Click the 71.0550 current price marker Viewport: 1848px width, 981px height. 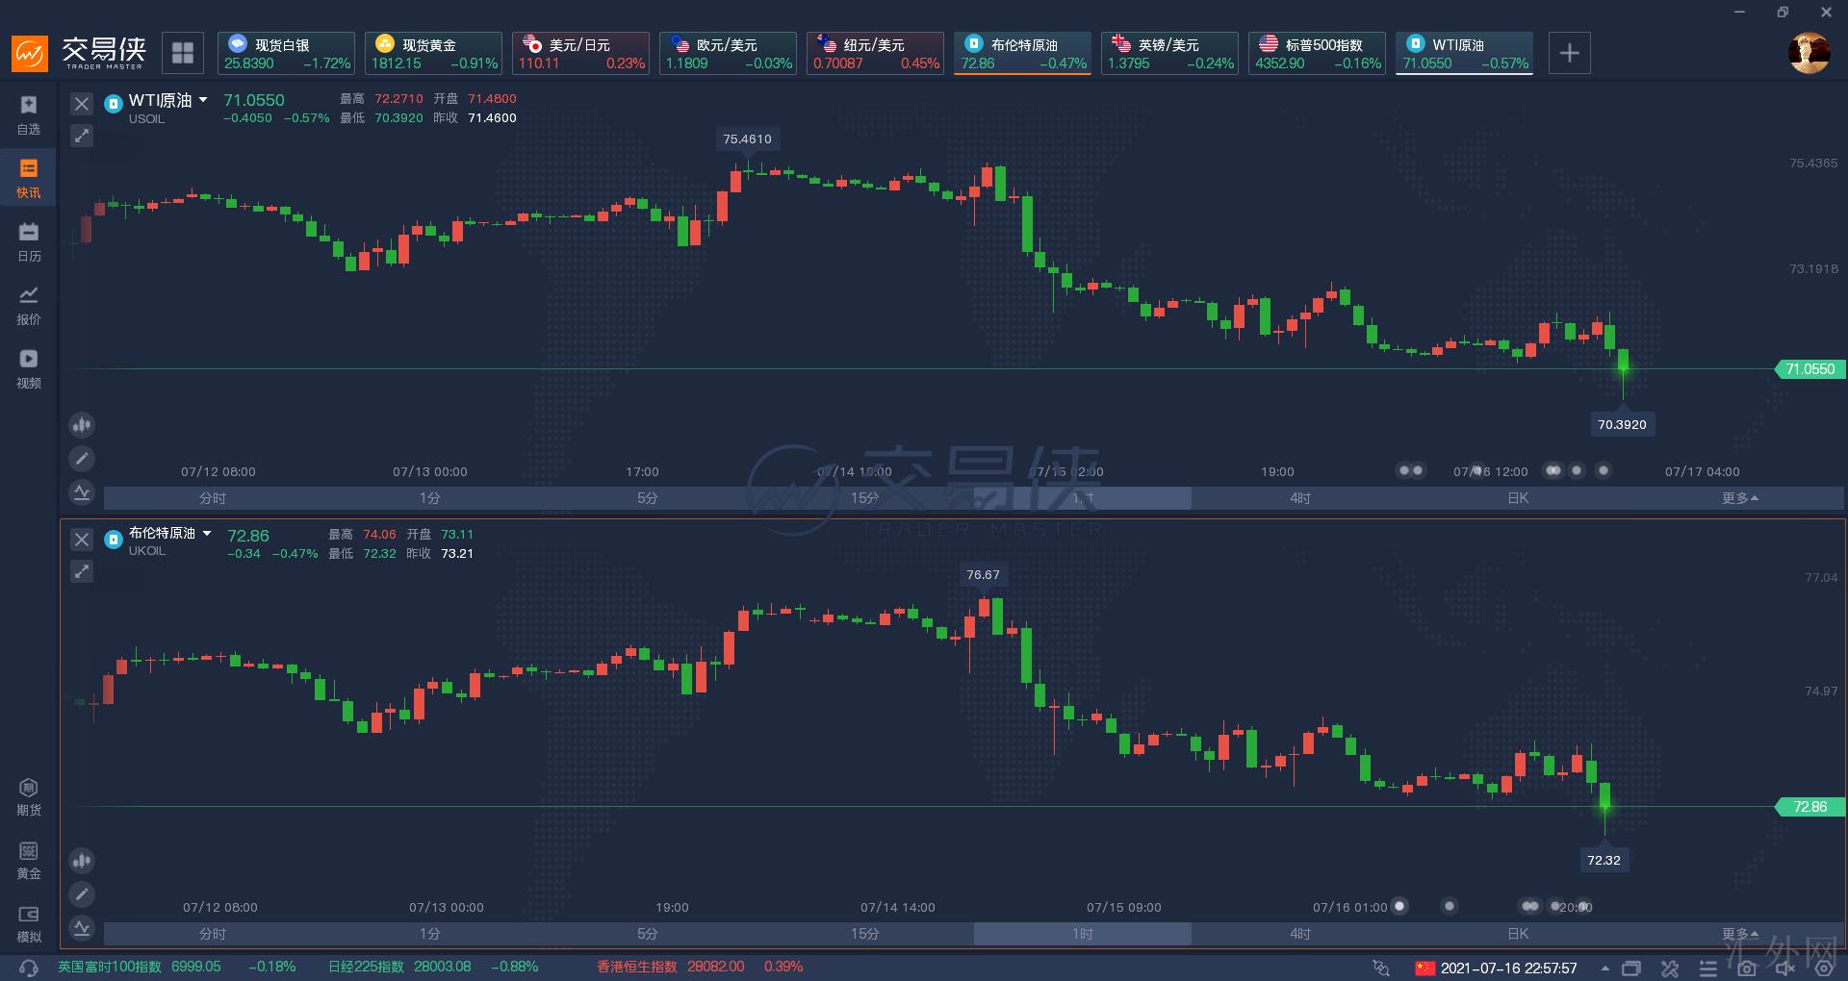click(1809, 369)
